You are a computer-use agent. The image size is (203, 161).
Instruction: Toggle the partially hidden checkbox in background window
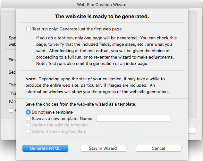(11, 110)
